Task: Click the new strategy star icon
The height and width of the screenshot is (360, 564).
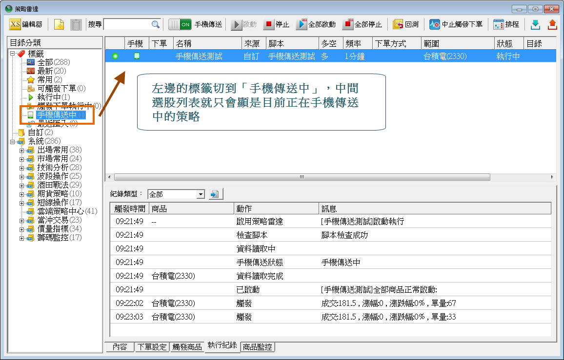Action: pos(59,24)
